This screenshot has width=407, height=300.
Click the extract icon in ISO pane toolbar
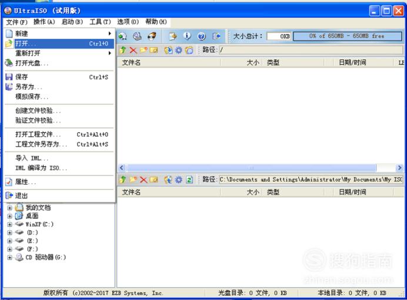pyautogui.click(x=168, y=50)
